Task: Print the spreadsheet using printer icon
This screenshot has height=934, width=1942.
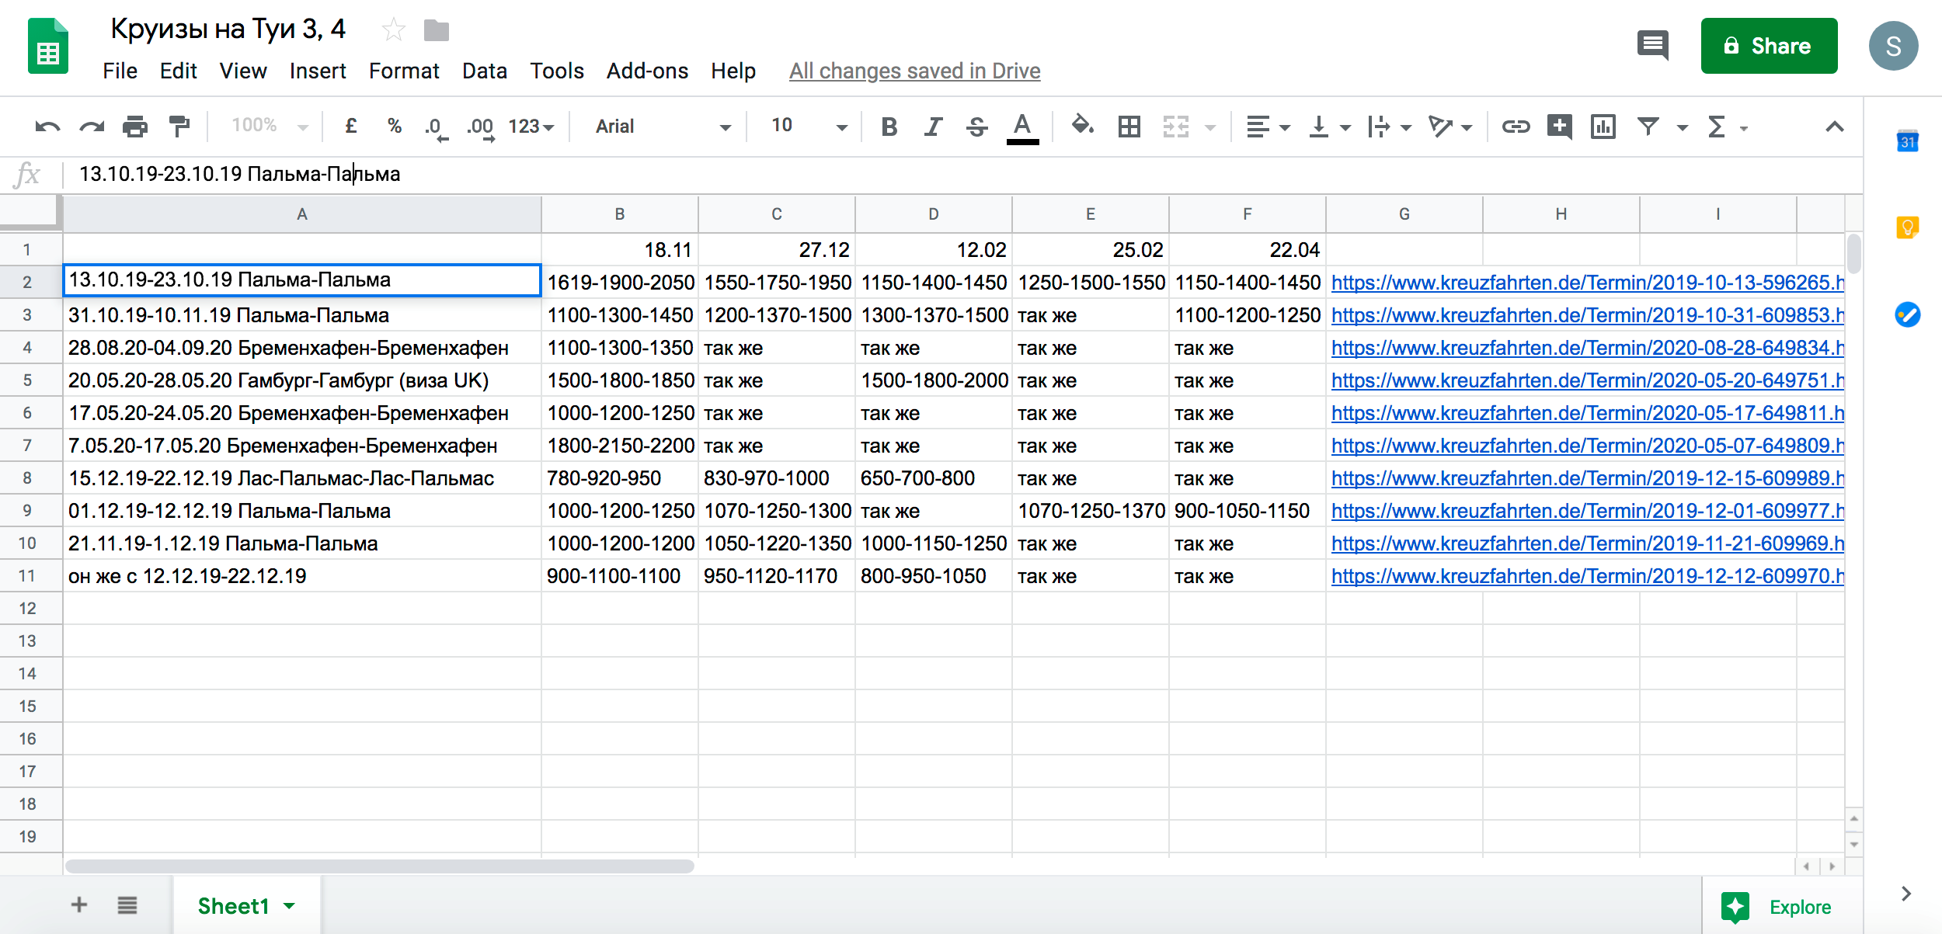Action: [x=135, y=127]
